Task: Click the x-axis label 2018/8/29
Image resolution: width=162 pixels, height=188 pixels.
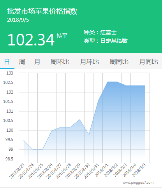Action: coord(73,171)
